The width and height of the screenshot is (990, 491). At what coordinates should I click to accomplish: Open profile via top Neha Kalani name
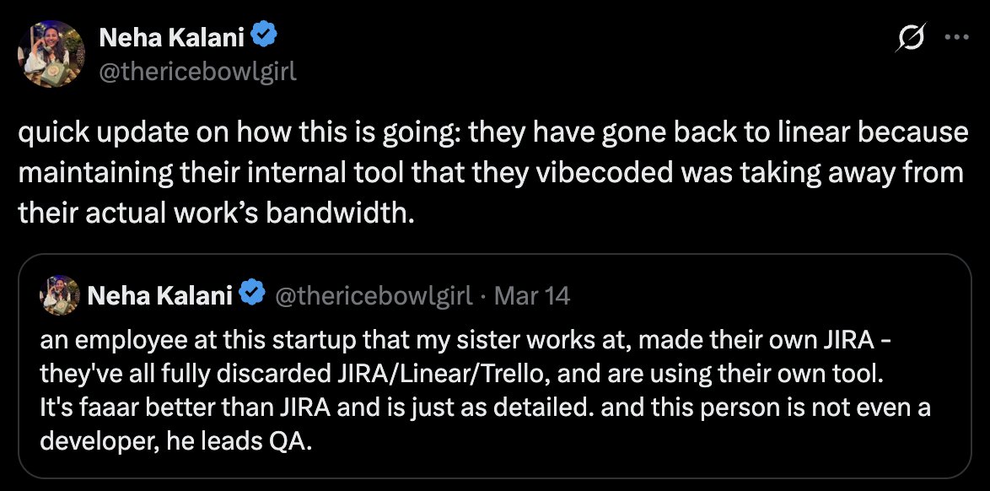[x=172, y=37]
